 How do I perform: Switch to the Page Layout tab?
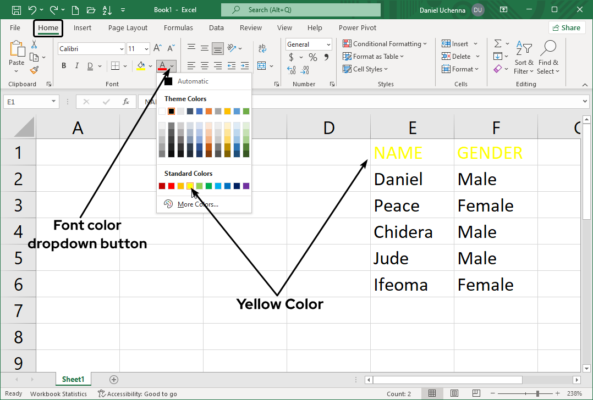click(128, 28)
